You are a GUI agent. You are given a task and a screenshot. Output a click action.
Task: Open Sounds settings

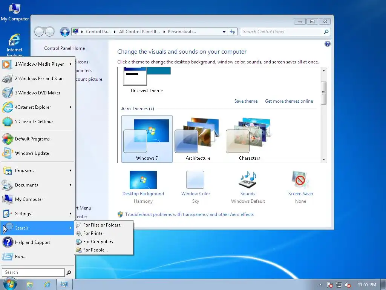point(248,187)
